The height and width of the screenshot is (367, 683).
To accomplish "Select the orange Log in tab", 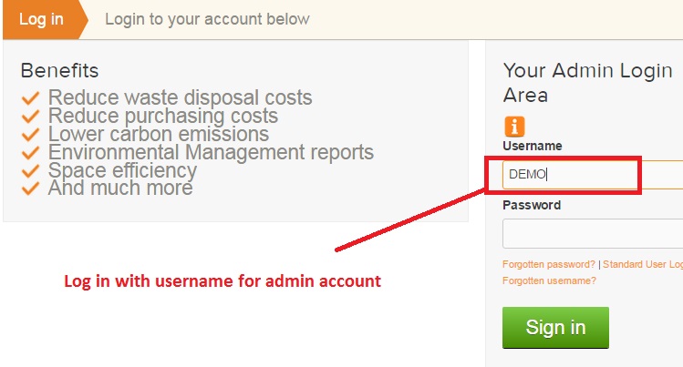I will pos(45,19).
